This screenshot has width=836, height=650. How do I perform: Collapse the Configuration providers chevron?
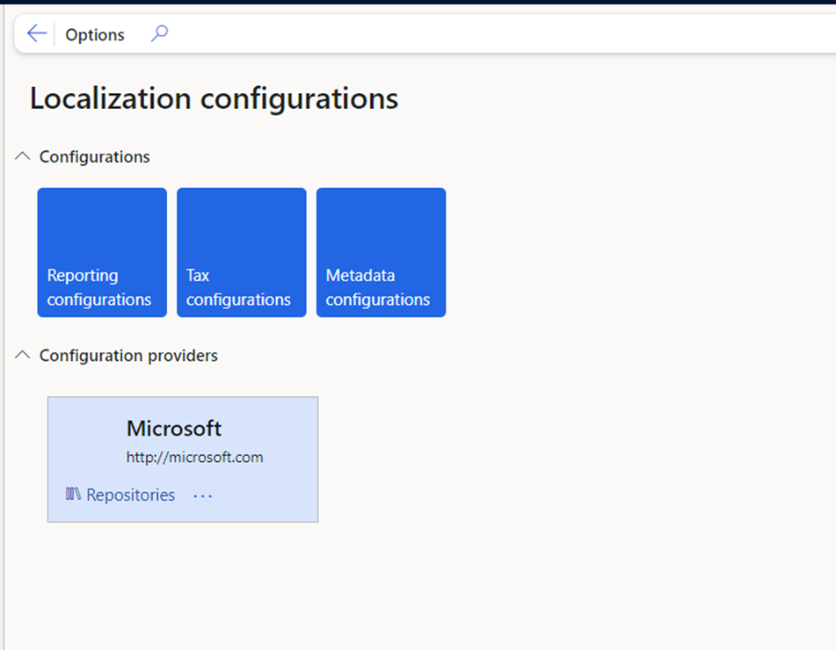pos(22,355)
